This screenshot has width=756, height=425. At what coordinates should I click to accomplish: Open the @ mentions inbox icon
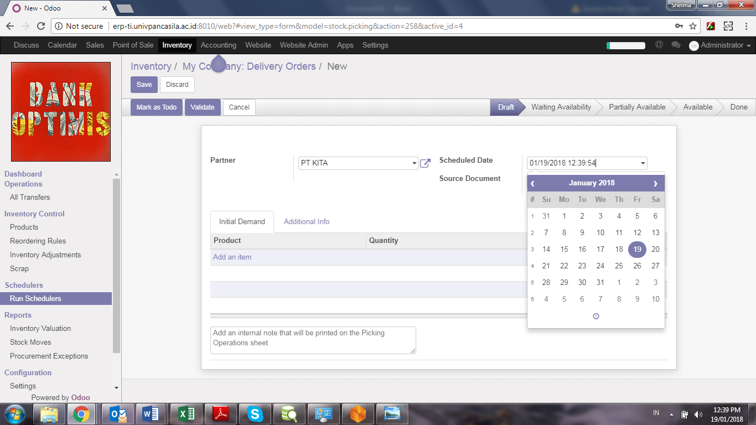click(x=659, y=45)
